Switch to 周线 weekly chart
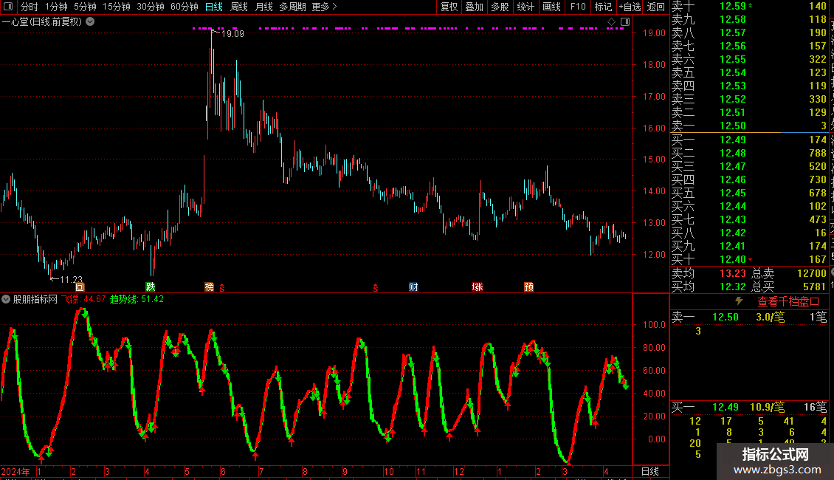834x480 pixels. 239,7
